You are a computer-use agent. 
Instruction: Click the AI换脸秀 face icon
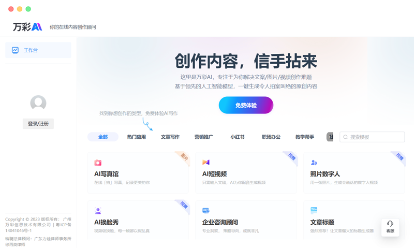click(98, 211)
